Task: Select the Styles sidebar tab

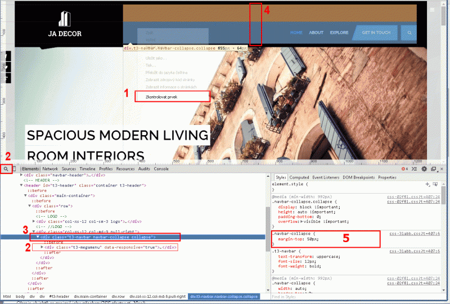Action: tap(281, 177)
